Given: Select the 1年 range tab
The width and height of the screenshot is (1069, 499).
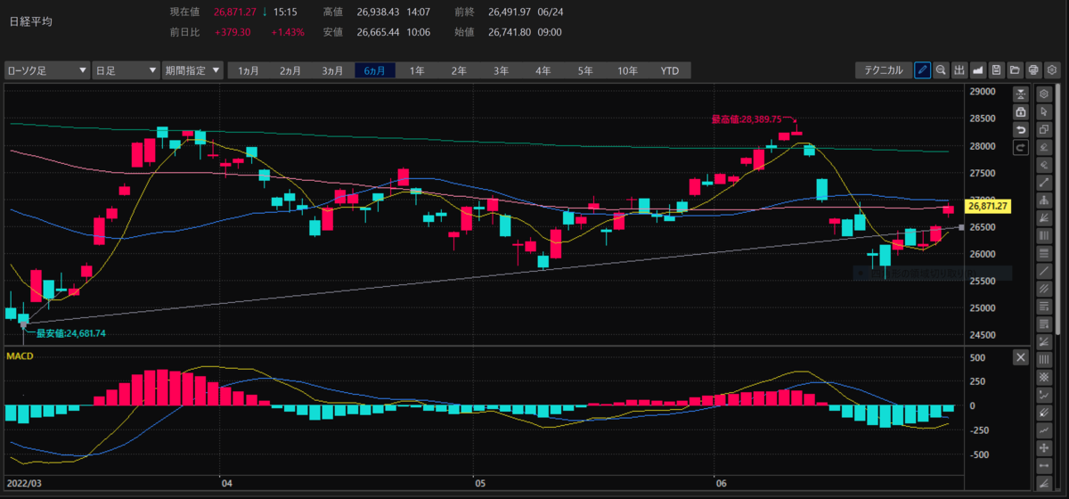Looking at the screenshot, I should pos(417,70).
